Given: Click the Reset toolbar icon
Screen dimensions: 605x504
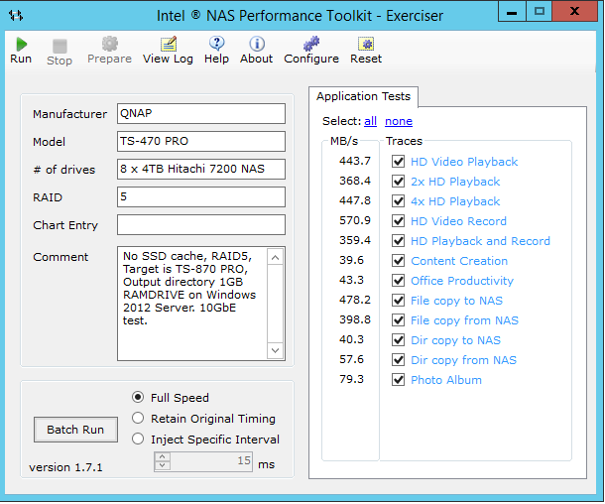Looking at the screenshot, I should [365, 45].
